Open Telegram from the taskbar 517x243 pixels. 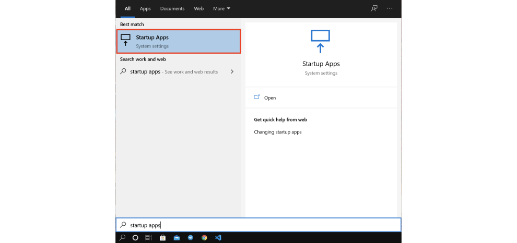[x=190, y=237]
